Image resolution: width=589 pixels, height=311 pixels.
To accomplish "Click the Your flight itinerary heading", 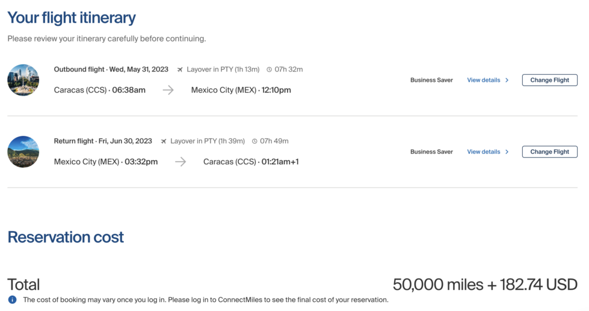I will [x=72, y=18].
